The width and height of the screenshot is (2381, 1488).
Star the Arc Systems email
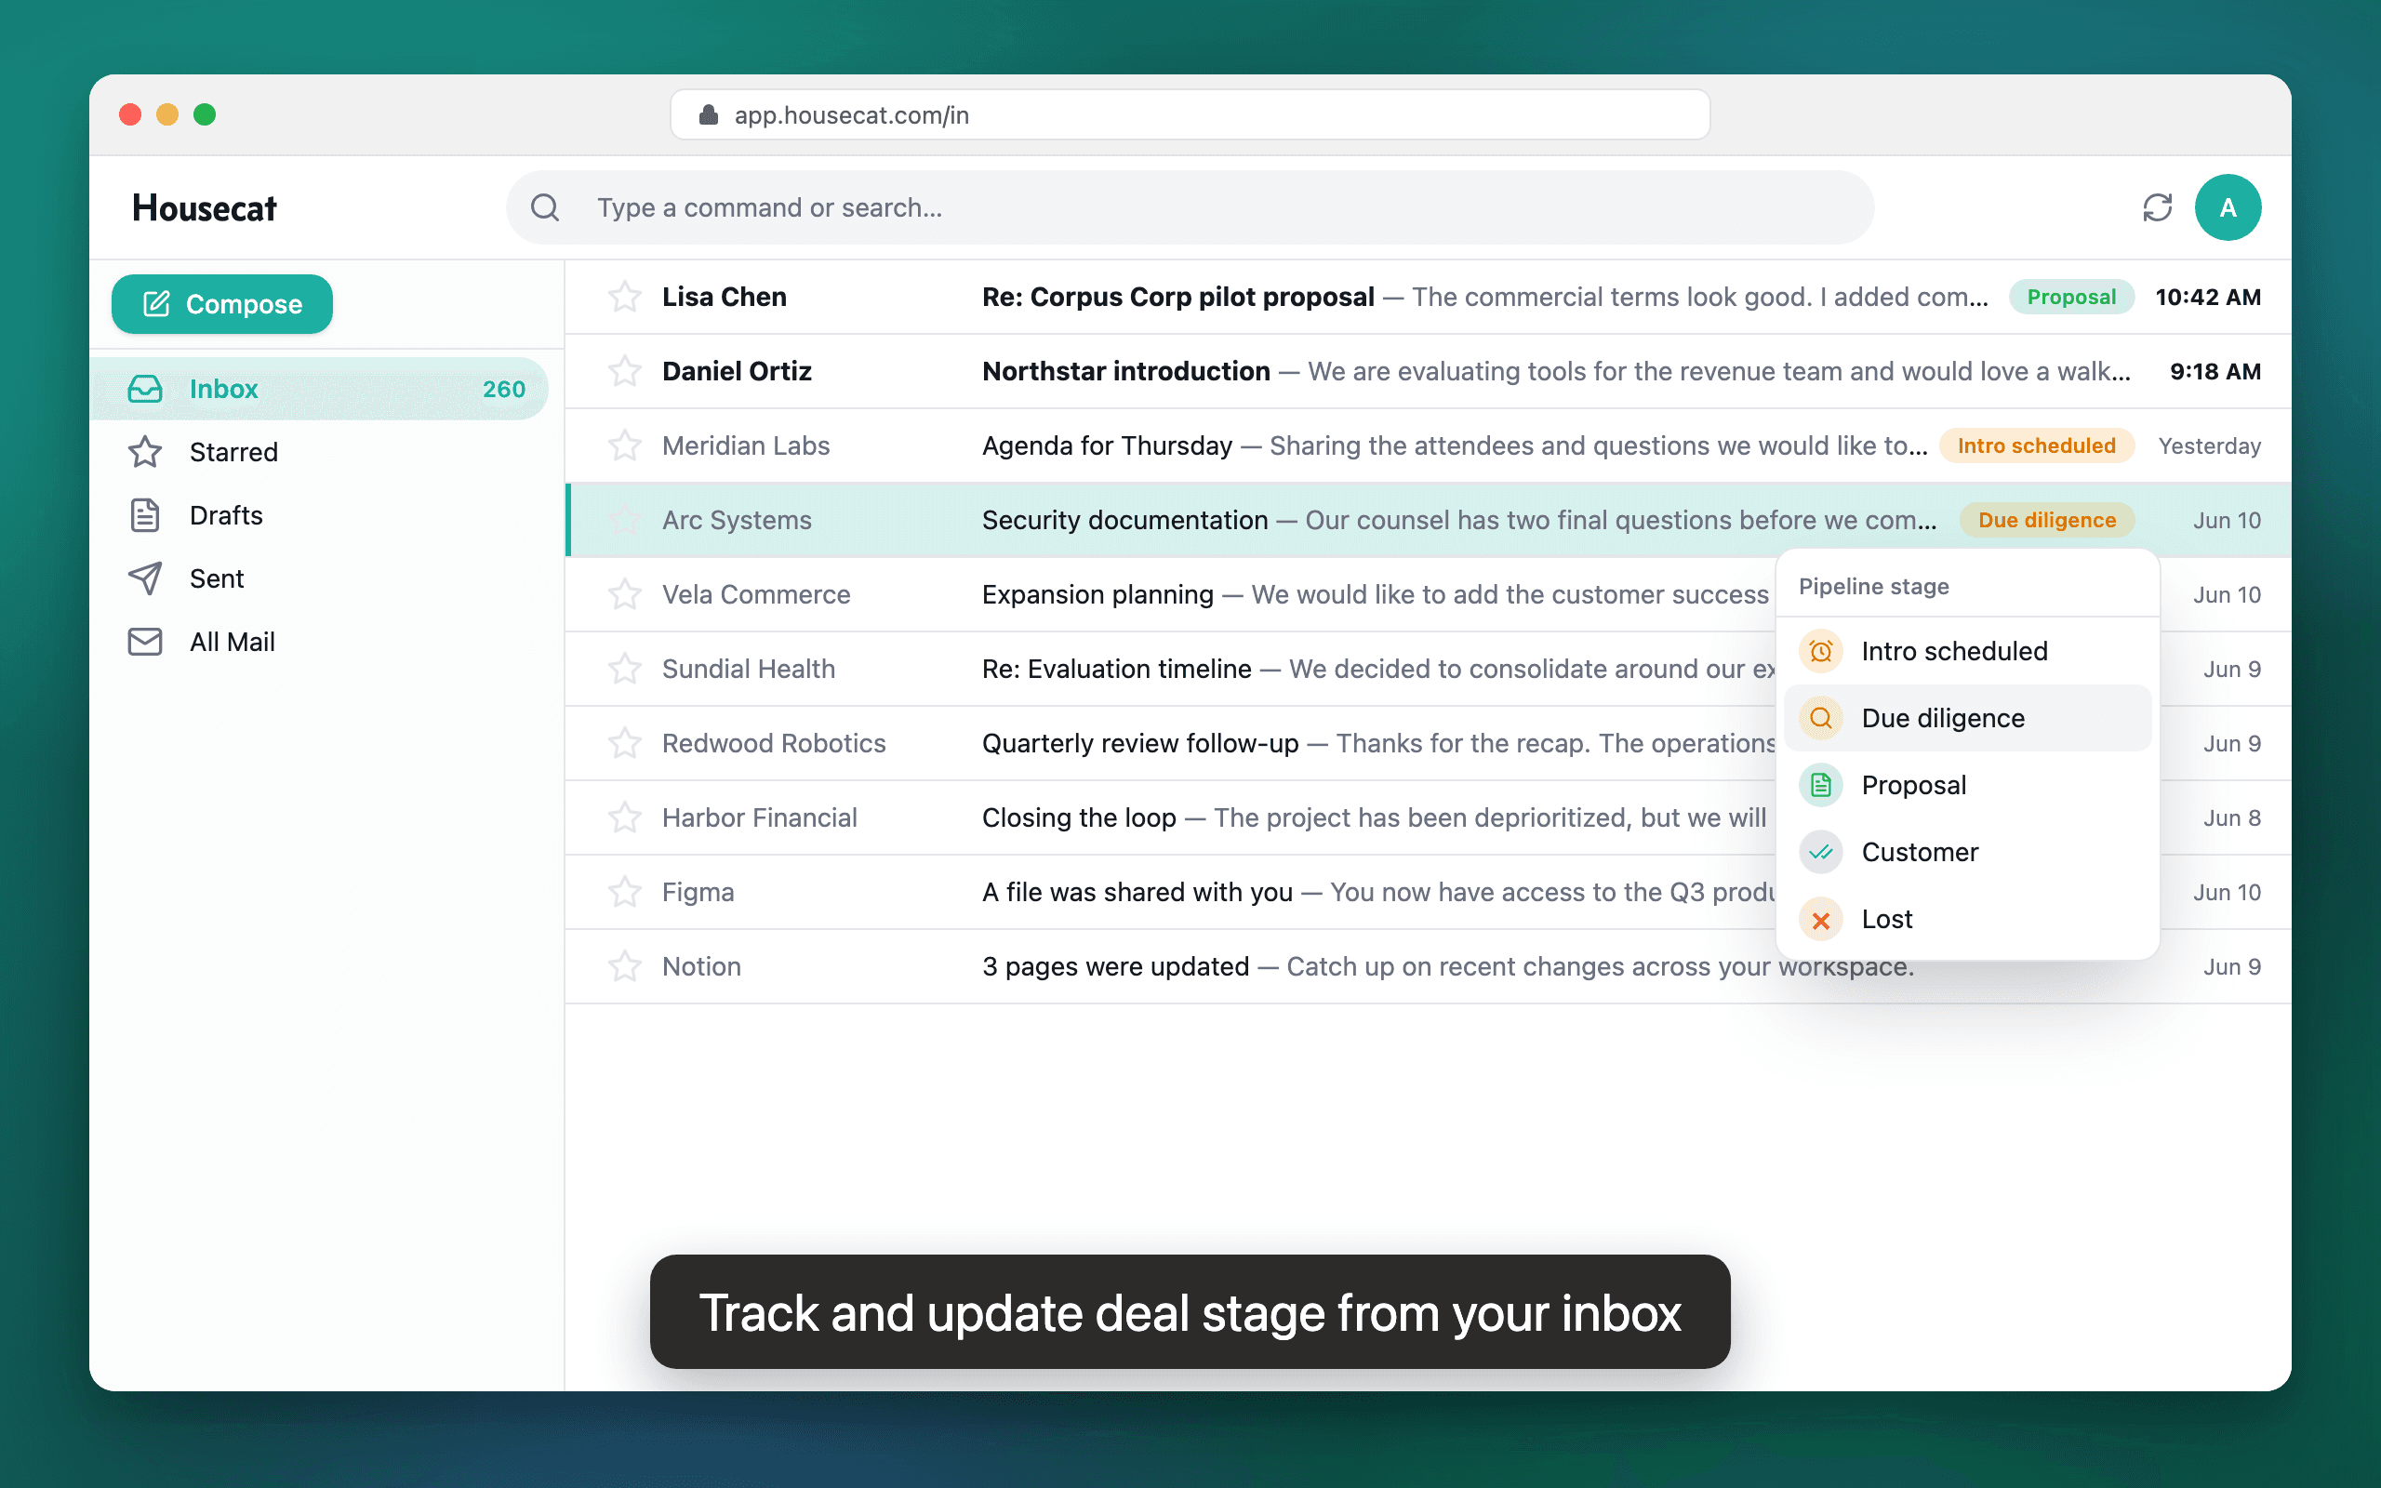coord(625,520)
